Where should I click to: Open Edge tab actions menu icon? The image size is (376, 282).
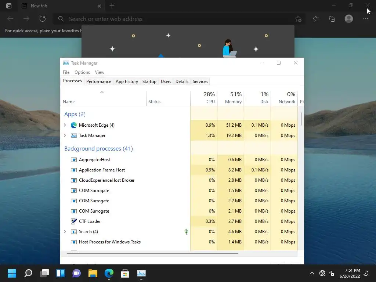[x=9, y=6]
